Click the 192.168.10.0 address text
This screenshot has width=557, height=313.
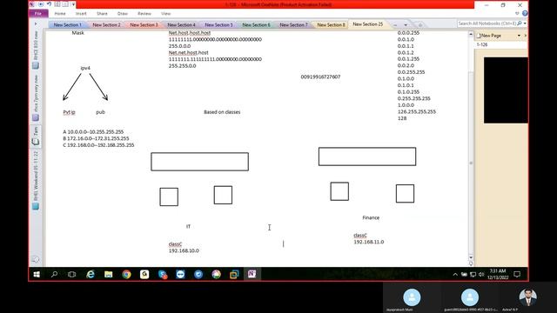184,250
